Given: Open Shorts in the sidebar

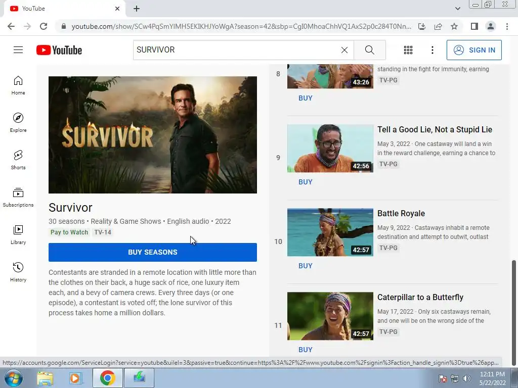Looking at the screenshot, I should 18,160.
